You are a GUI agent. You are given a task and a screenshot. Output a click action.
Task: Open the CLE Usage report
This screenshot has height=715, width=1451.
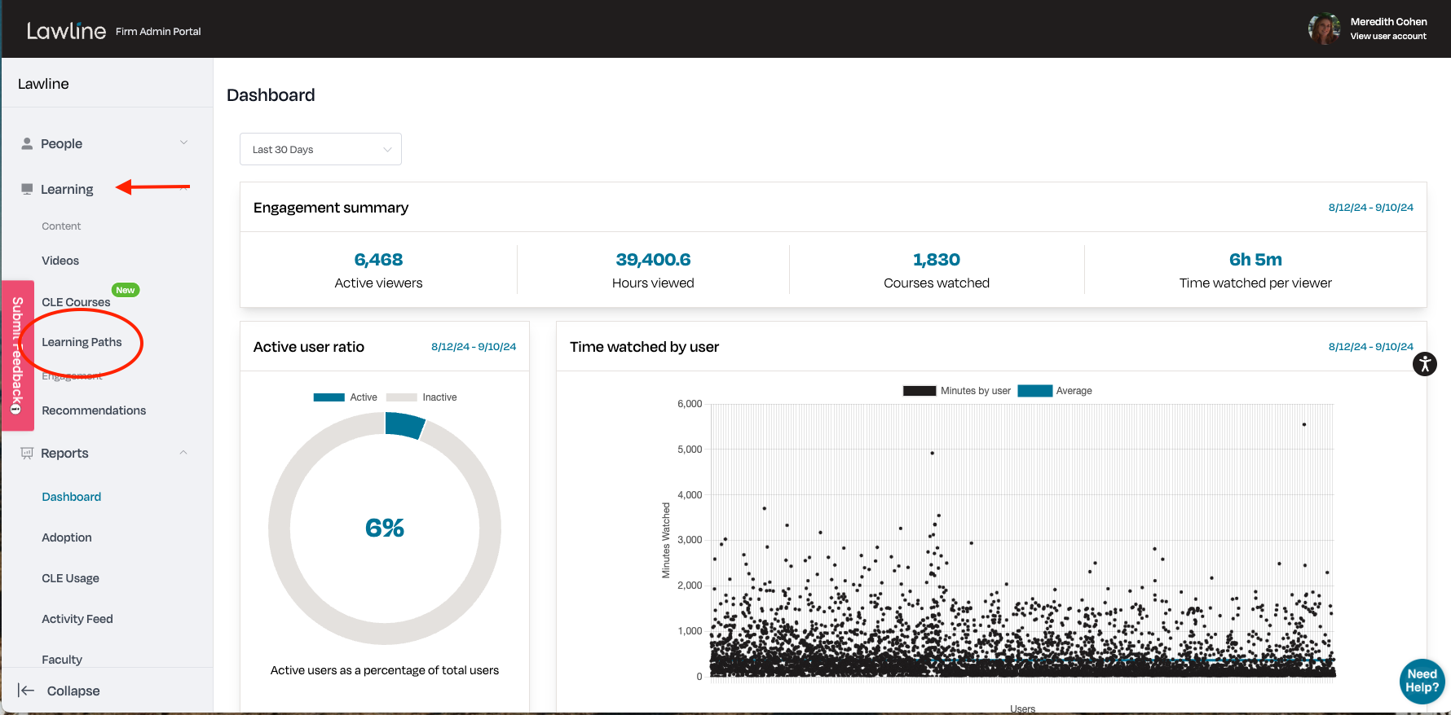point(70,578)
